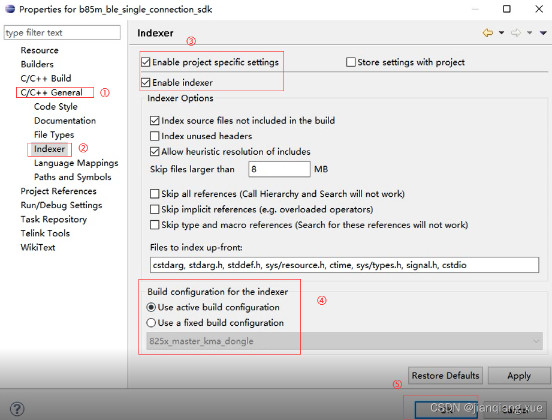Viewport: 552px width, 420px height.
Task: Click the Restore Defaults button
Action: [445, 376]
